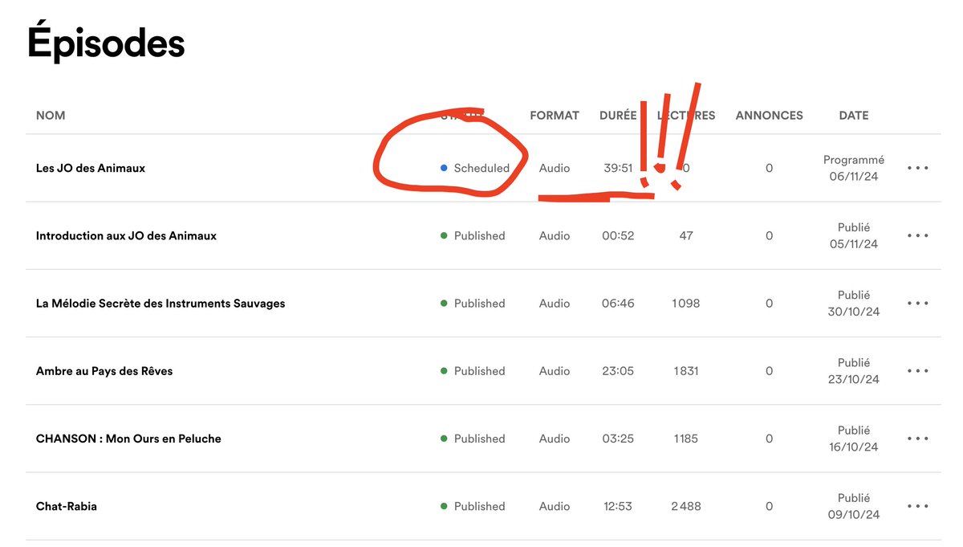Viewport: 963px width, 547px height.
Task: Click Published status of La Mélodie Secrète row
Action: (x=480, y=304)
